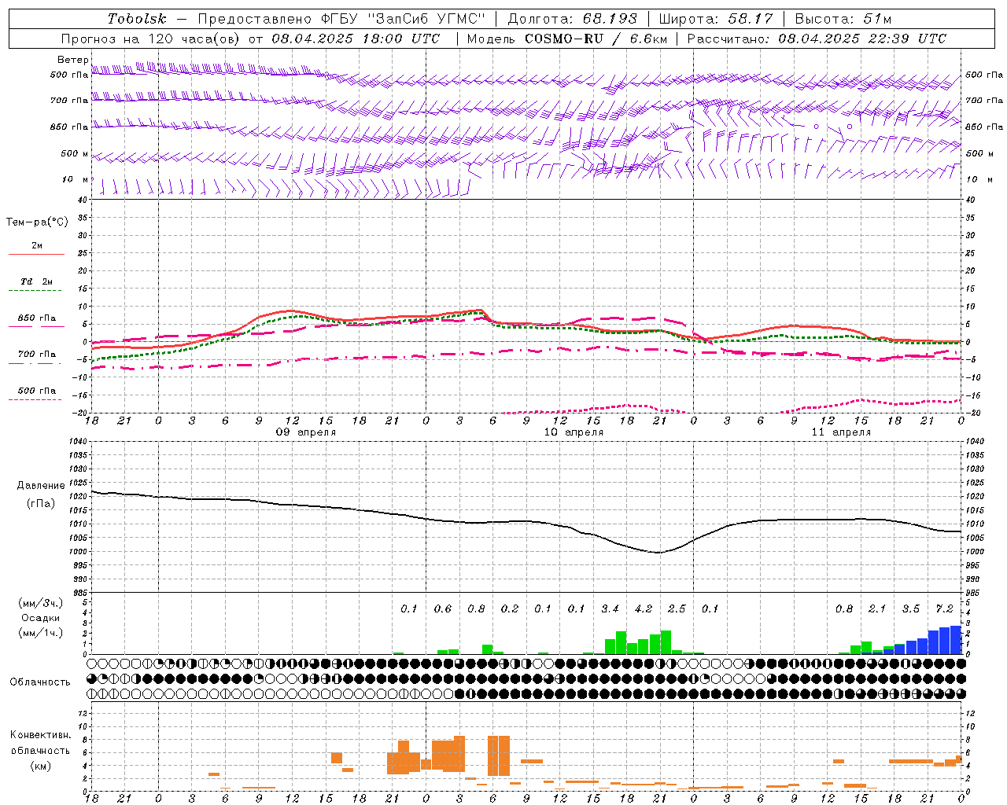Click the 3-hour precipitation value "3.5"
This screenshot has width=1007, height=805.
pyautogui.click(x=911, y=608)
